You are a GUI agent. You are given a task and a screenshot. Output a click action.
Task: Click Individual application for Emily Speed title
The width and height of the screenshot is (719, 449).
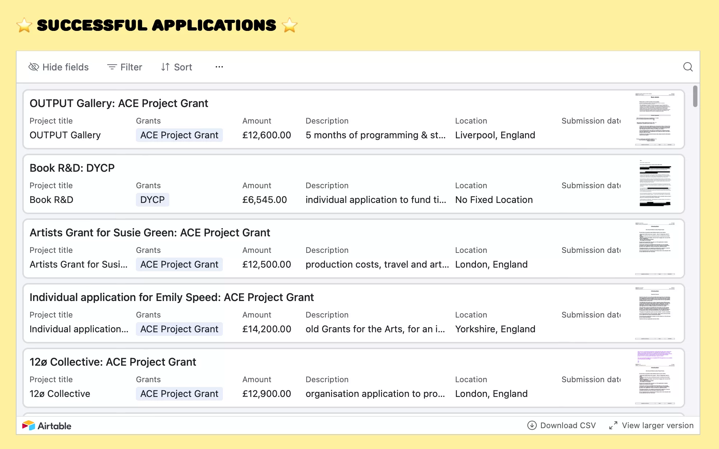(x=171, y=297)
